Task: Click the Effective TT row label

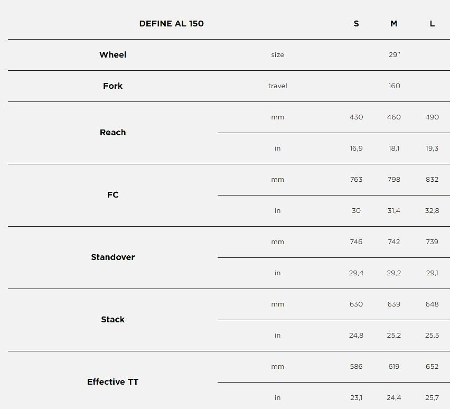Action: [x=112, y=382]
